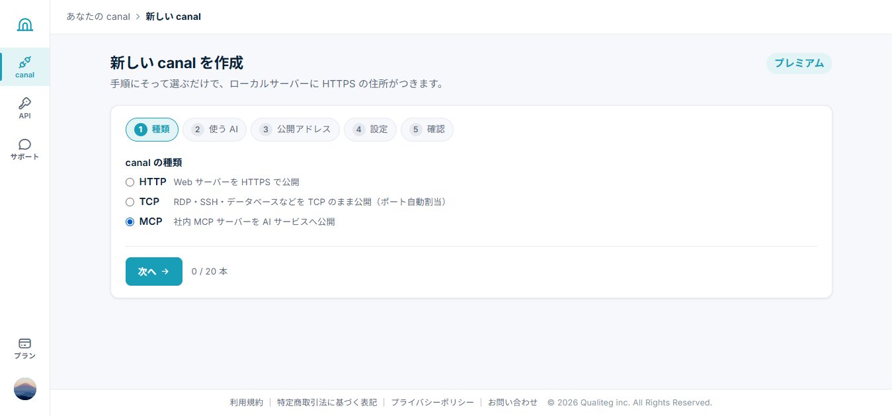Click the TCP description mentioning RDP・SSH
The image size is (892, 416).
tap(309, 202)
